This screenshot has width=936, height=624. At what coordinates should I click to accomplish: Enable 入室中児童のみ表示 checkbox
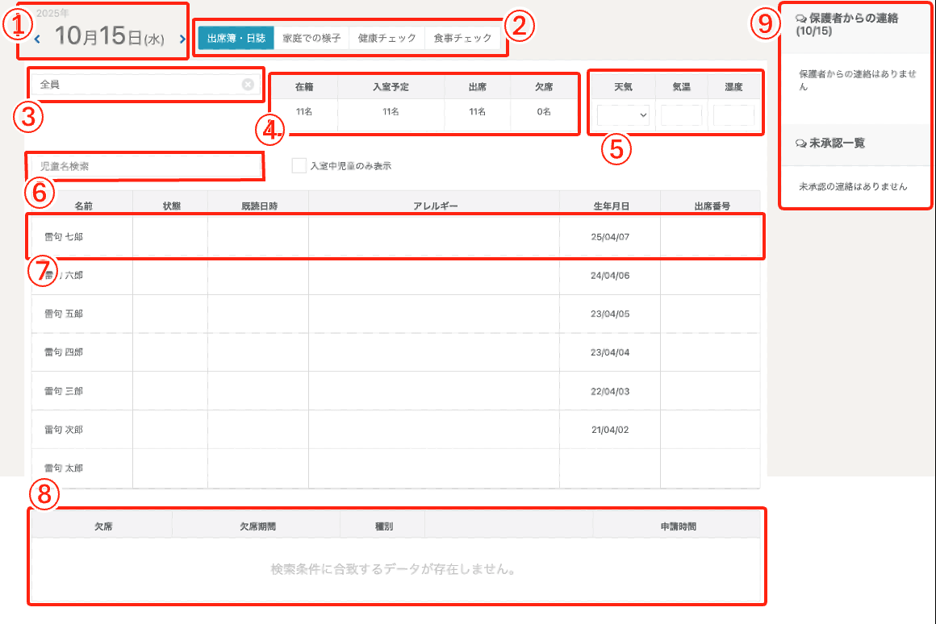point(299,165)
